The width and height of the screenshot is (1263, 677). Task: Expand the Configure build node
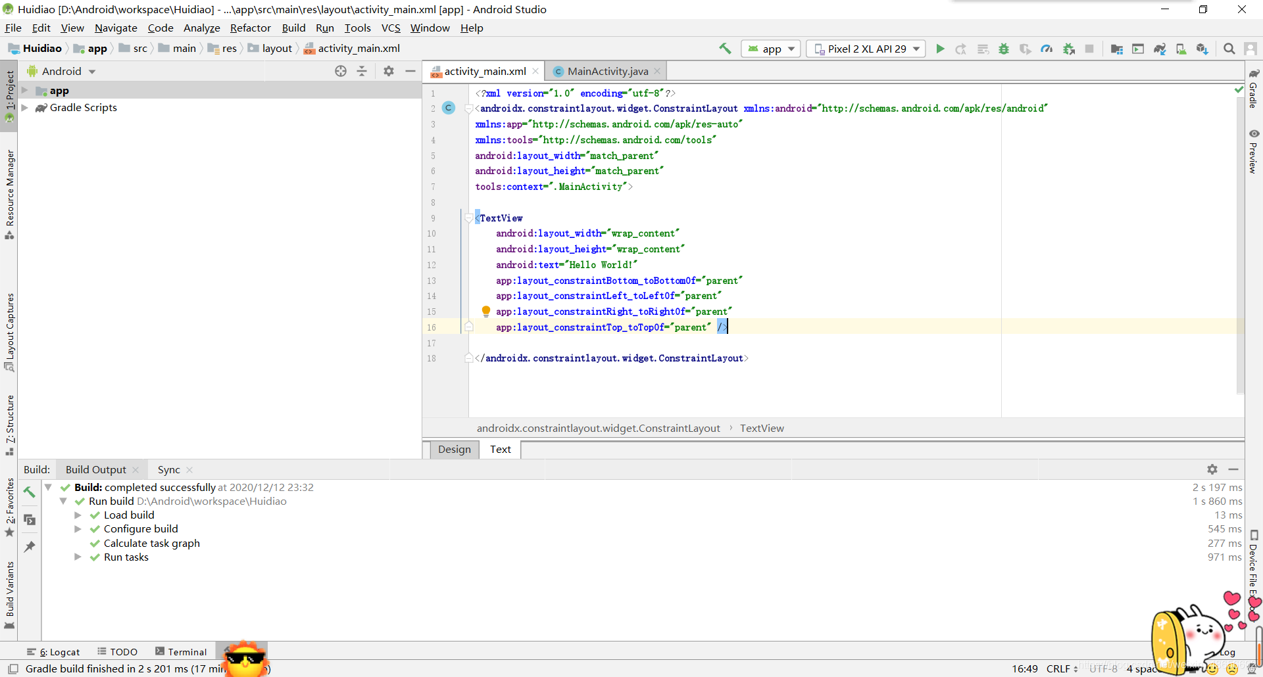(78, 529)
